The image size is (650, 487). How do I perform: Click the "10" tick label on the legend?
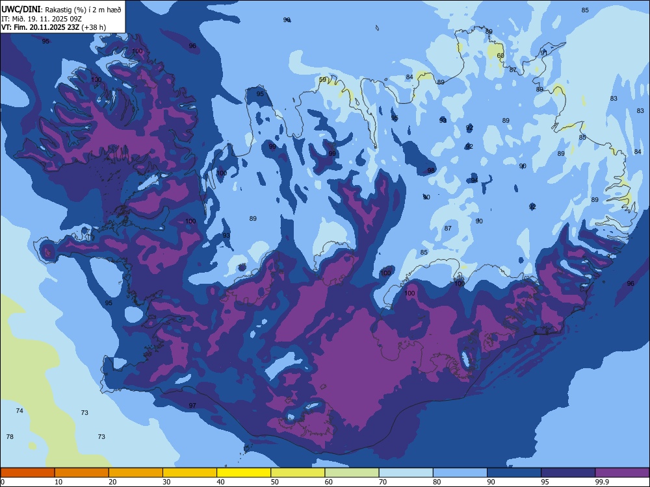[x=58, y=482]
